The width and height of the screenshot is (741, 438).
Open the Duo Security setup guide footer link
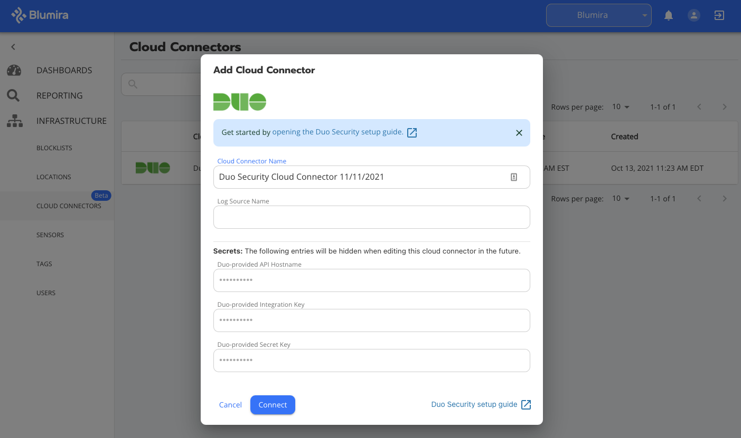[x=474, y=404]
